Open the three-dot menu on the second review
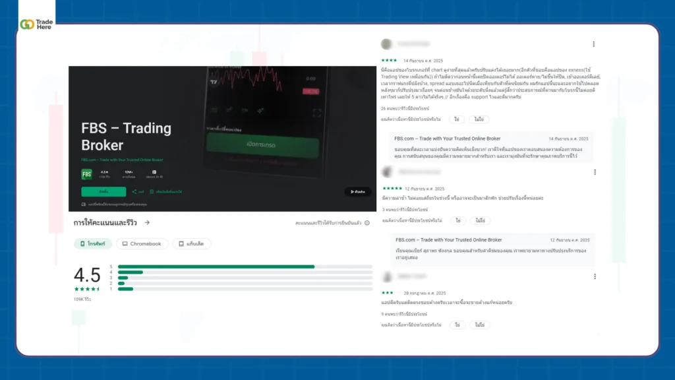Viewport: 675px width, 380px height. (593, 172)
